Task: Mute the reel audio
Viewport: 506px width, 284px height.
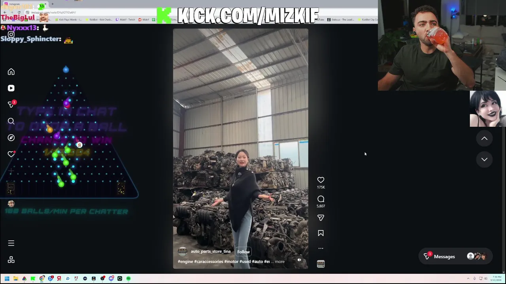Action: click(299, 260)
